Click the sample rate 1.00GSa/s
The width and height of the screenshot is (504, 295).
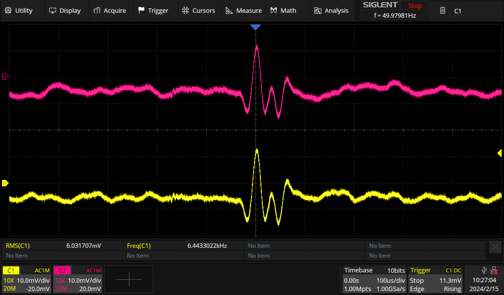click(x=391, y=289)
